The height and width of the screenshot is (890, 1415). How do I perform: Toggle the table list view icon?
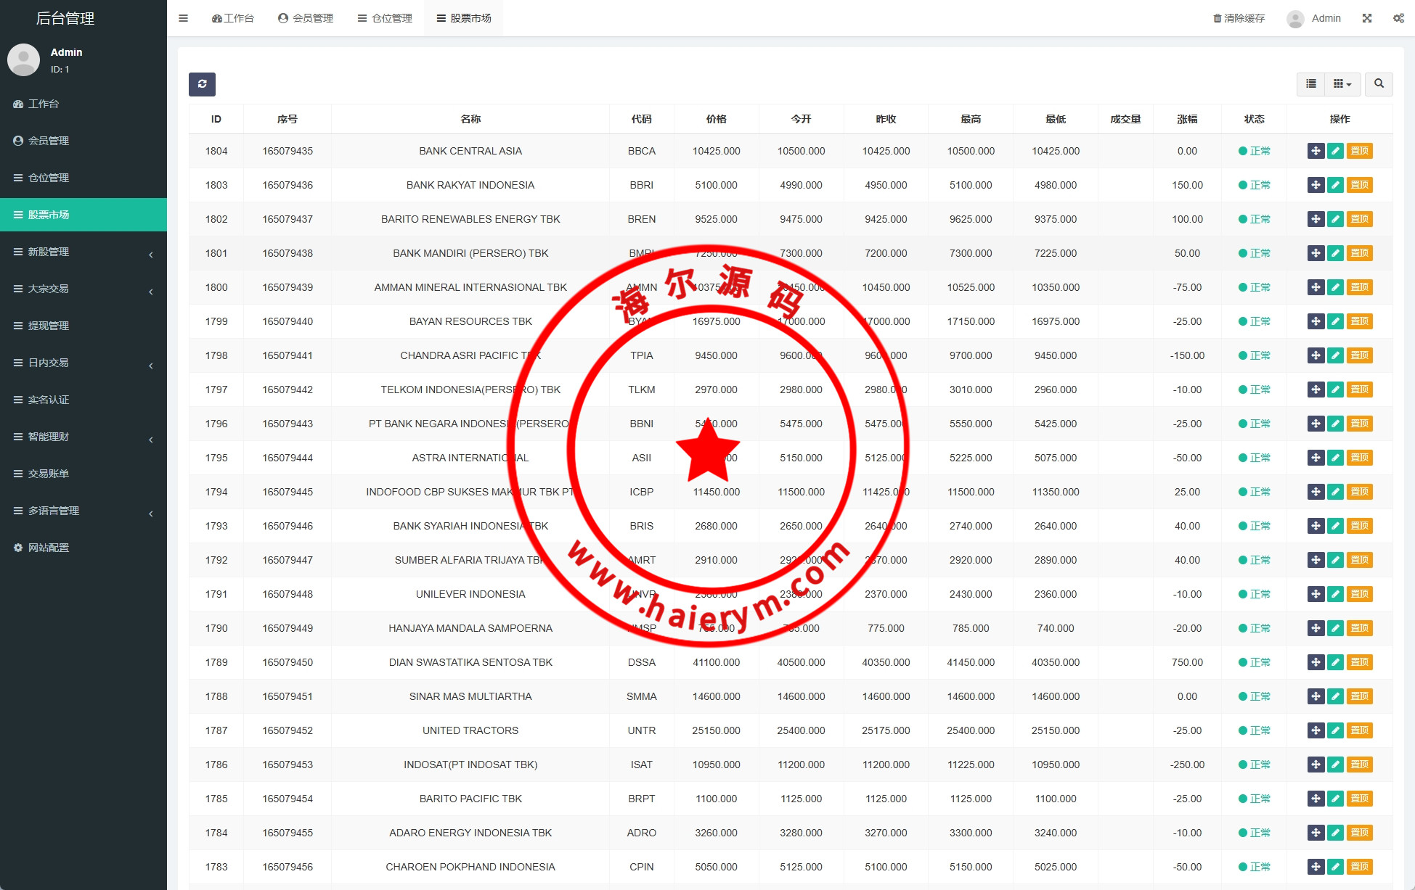coord(1310,84)
